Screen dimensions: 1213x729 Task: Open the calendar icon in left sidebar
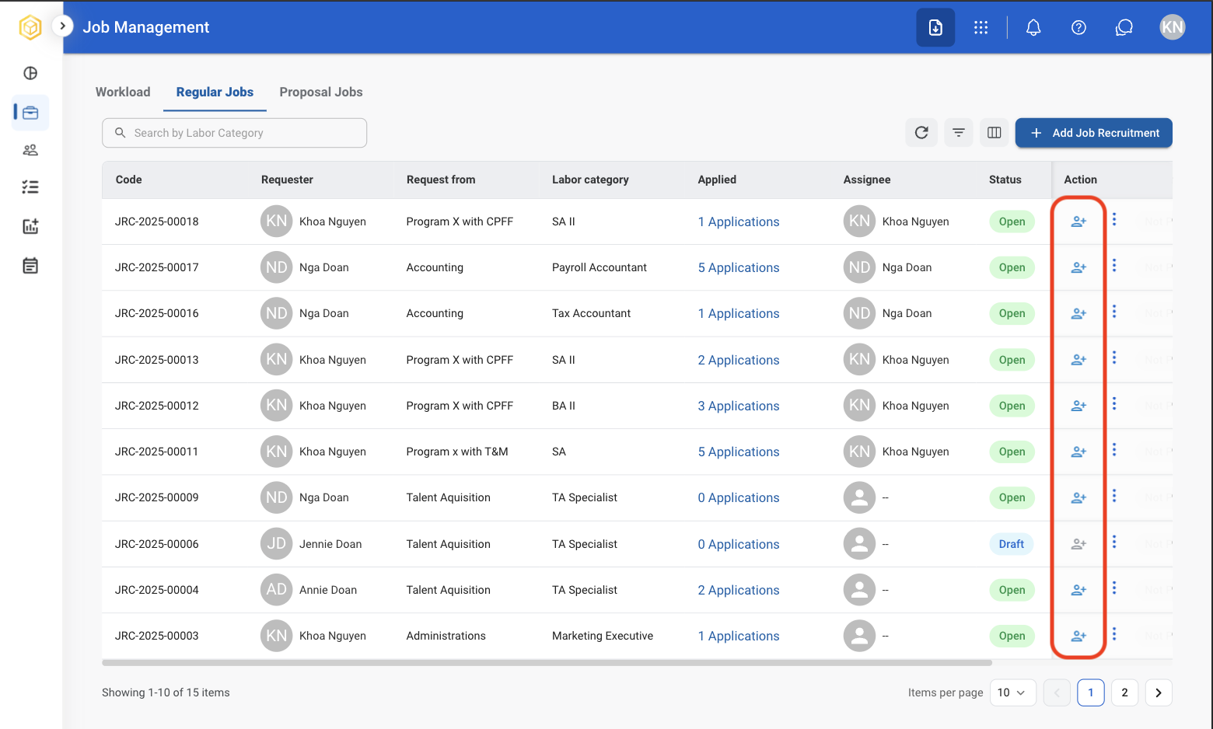pyautogui.click(x=30, y=266)
